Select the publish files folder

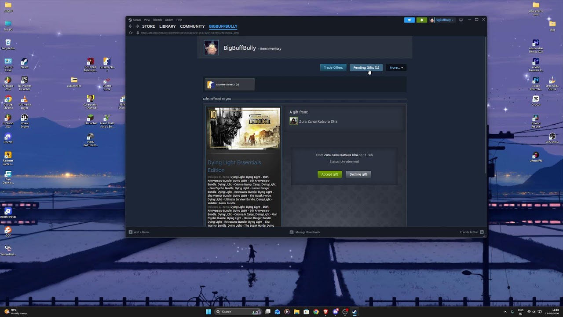(x=74, y=82)
